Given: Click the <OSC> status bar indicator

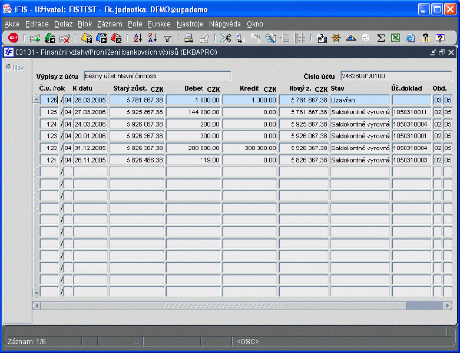Looking at the screenshot, I should point(248,342).
